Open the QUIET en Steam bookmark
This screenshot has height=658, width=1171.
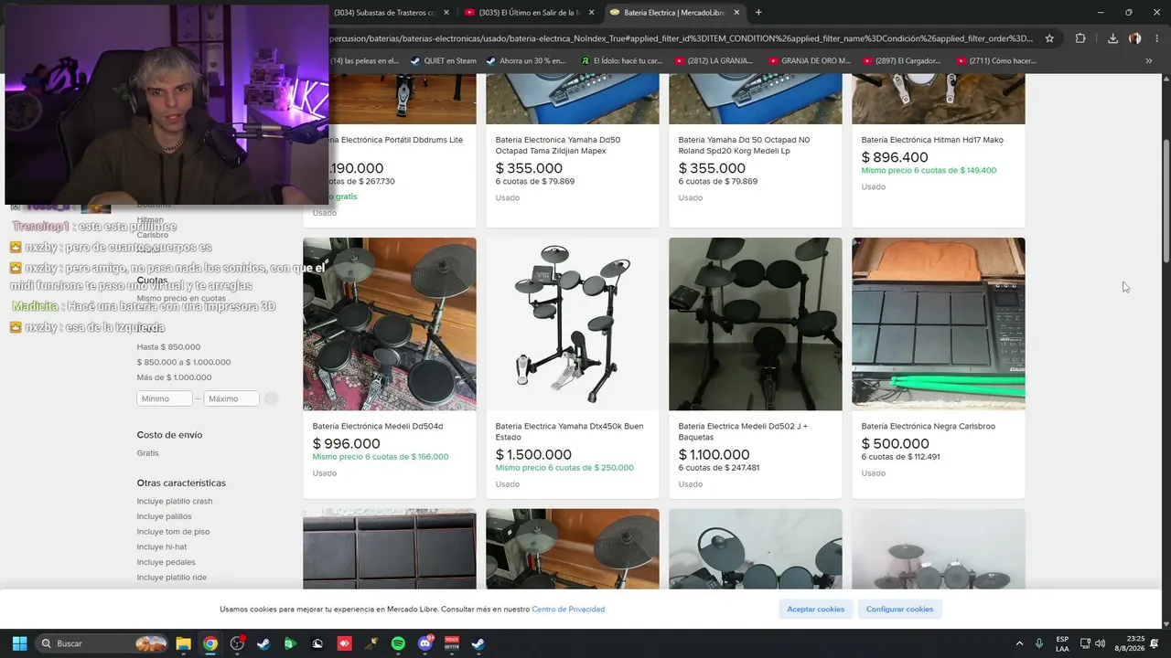[444, 61]
